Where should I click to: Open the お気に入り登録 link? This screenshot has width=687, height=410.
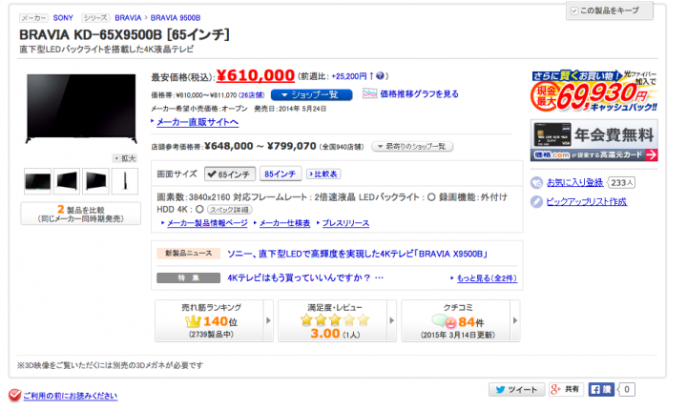574,183
